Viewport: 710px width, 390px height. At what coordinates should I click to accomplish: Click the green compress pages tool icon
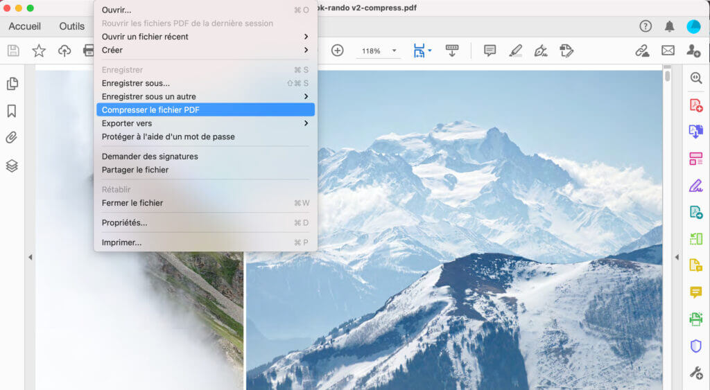[696, 238]
